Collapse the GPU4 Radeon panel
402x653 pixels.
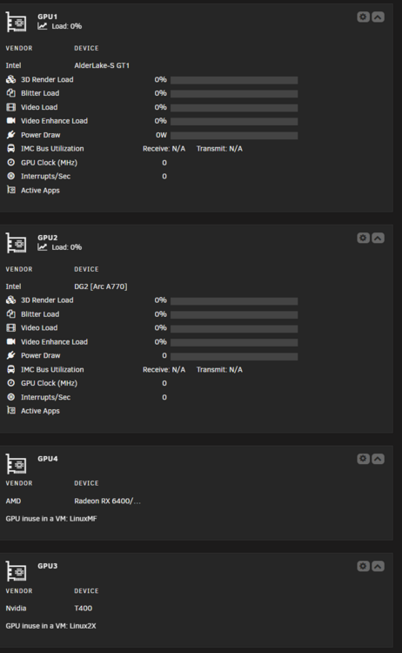378,459
